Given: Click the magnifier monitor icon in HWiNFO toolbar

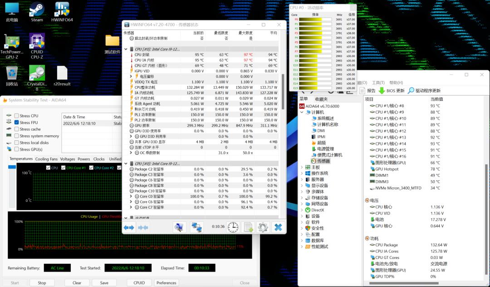Looking at the screenshot, I should pyautogui.click(x=179, y=227).
